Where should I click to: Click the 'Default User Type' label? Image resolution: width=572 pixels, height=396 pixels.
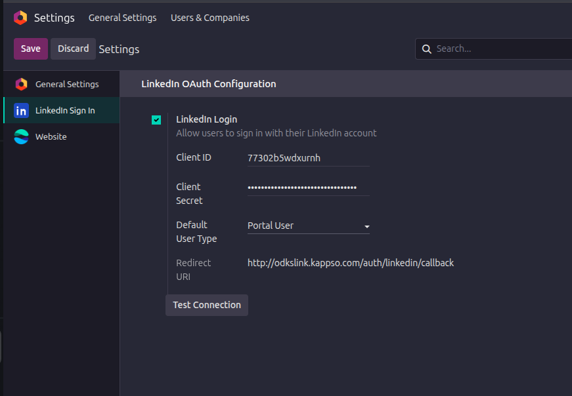196,231
